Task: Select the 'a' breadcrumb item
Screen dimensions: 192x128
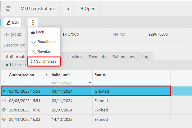Action: 68,9
